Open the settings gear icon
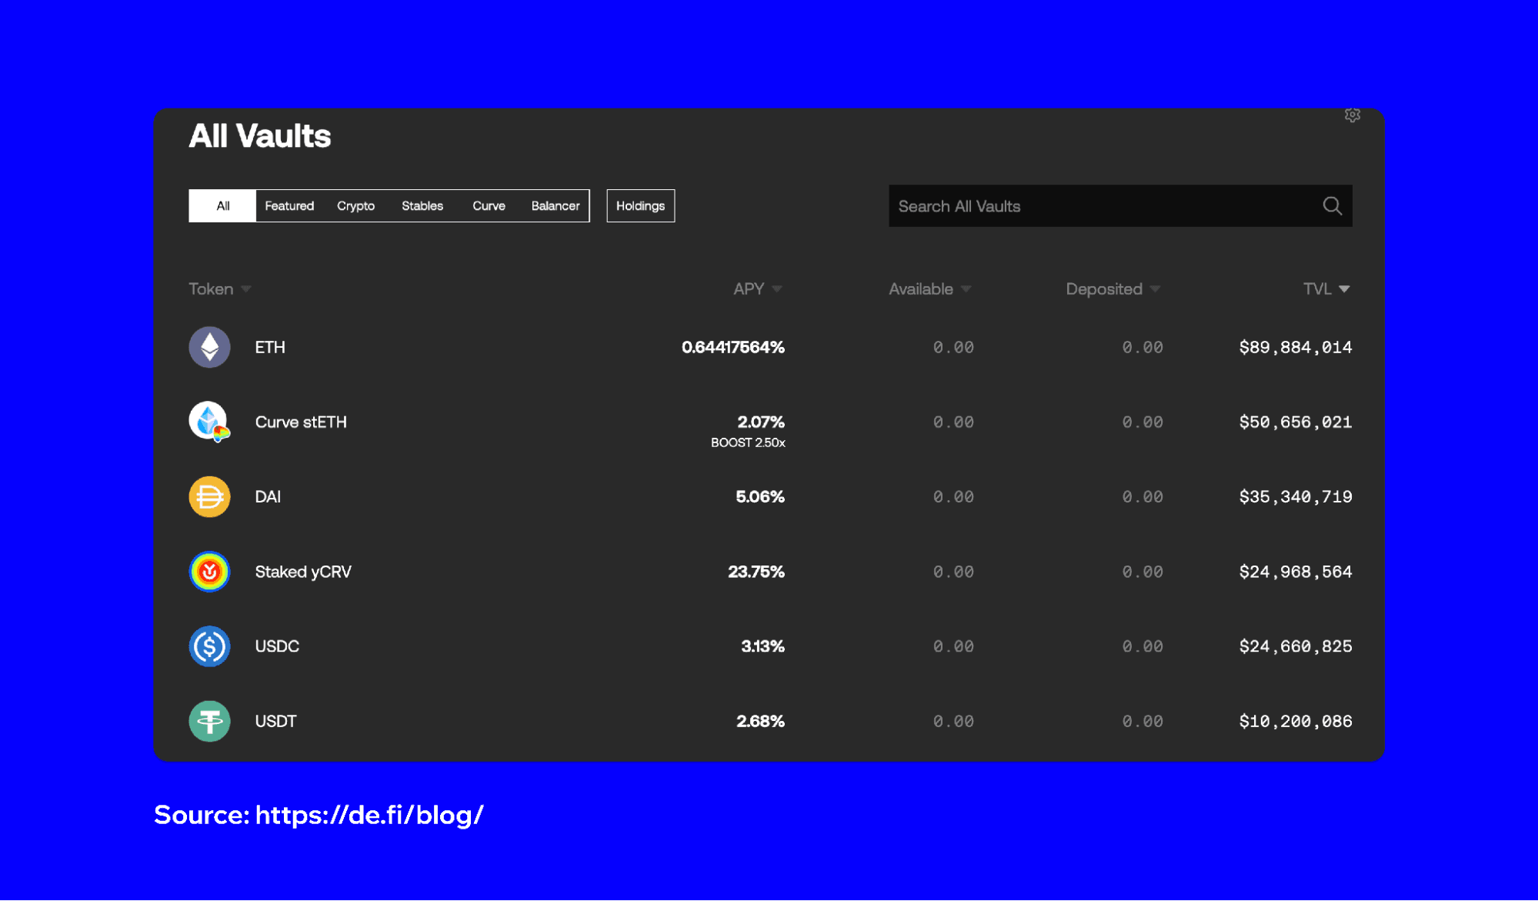 click(1352, 115)
